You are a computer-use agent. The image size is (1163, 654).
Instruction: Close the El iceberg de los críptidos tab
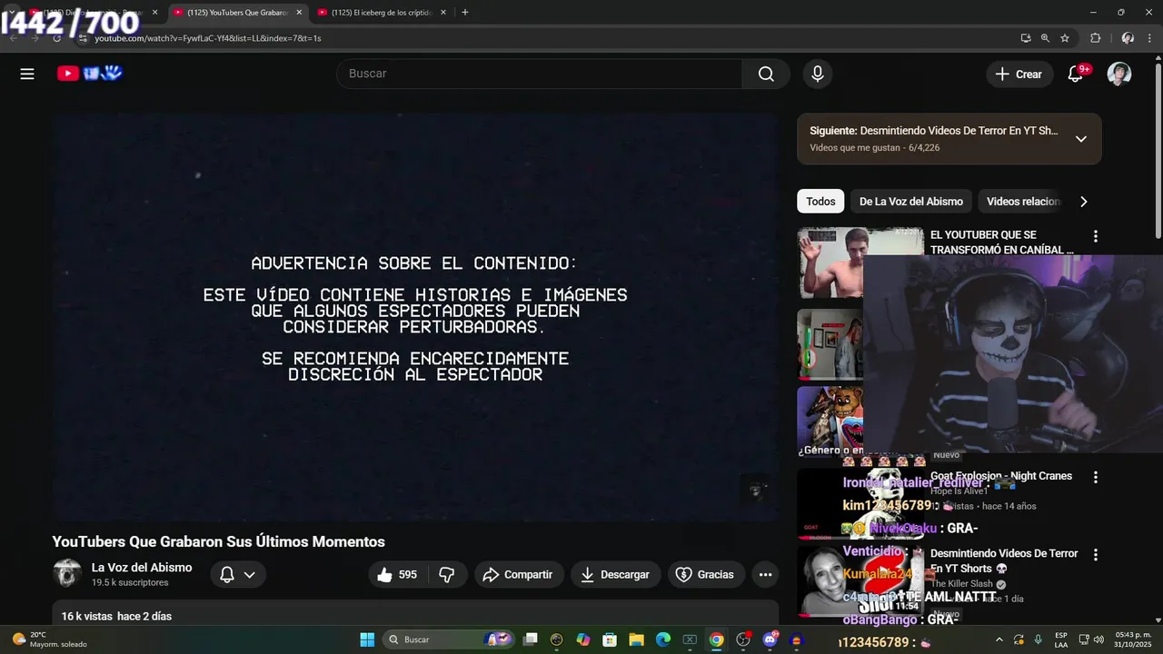click(443, 13)
